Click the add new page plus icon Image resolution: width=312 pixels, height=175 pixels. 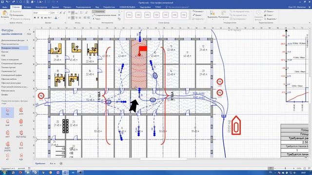pos(61,163)
